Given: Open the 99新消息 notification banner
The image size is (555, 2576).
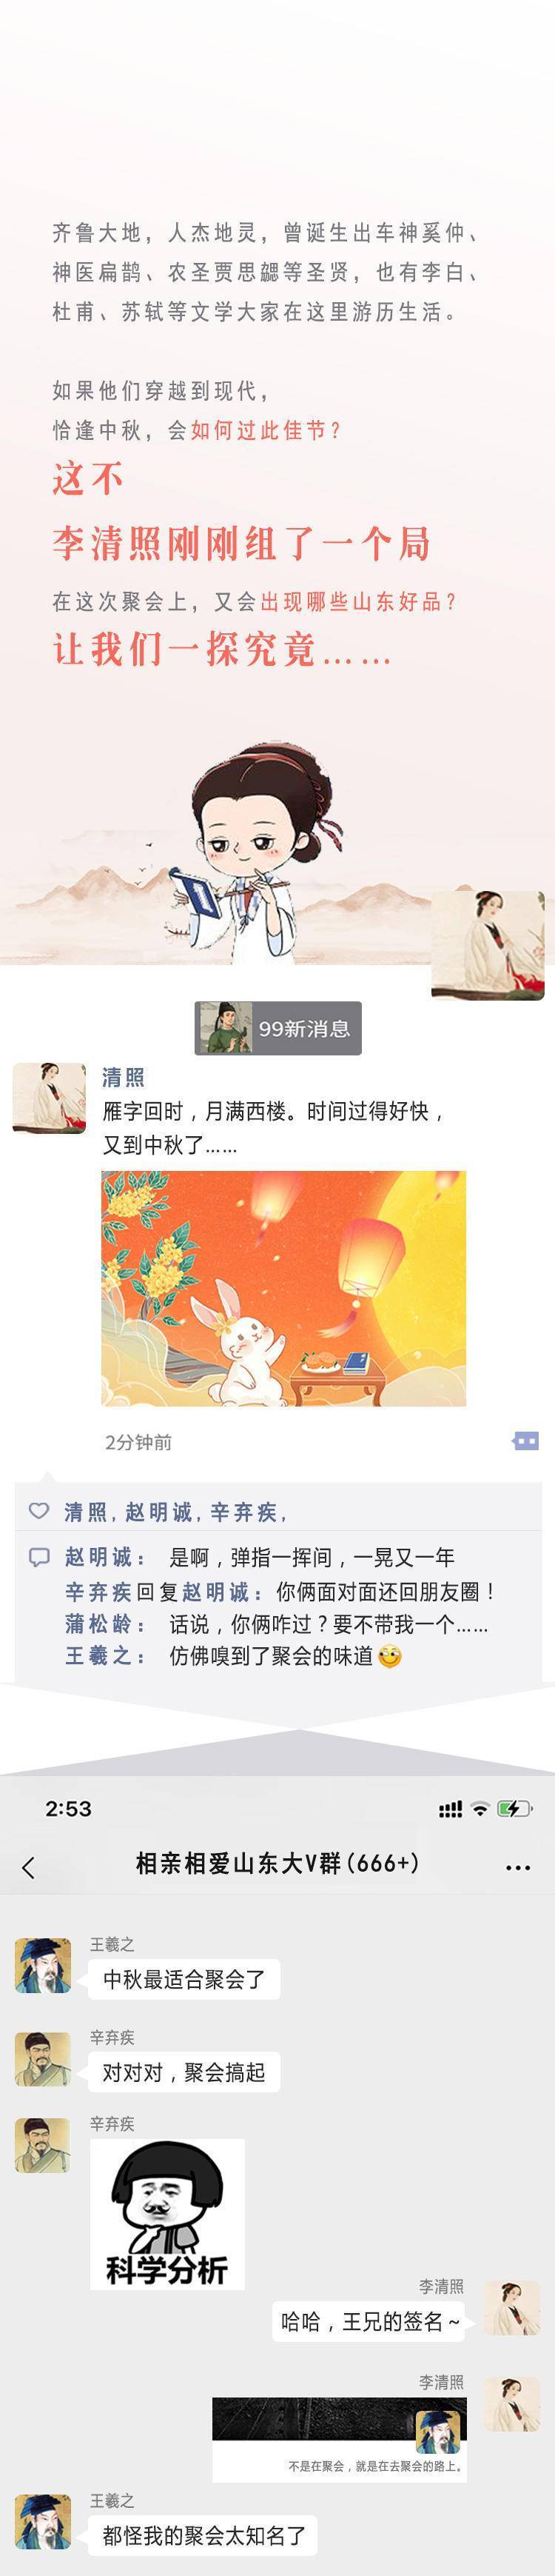Looking at the screenshot, I should coord(278,1028).
